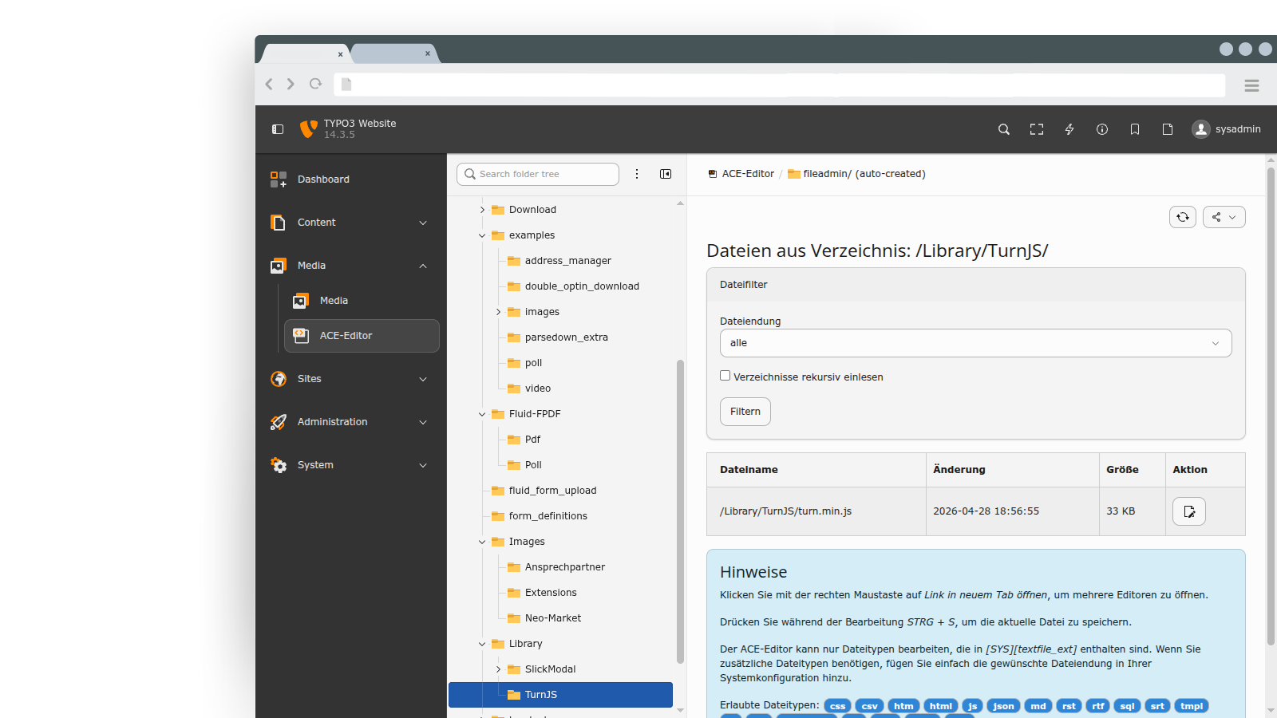Viewport: 1277px width, 718px height.
Task: Collapse the folder tree panel icon
Action: point(666,174)
